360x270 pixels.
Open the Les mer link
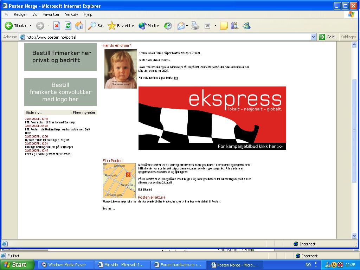[109, 208]
